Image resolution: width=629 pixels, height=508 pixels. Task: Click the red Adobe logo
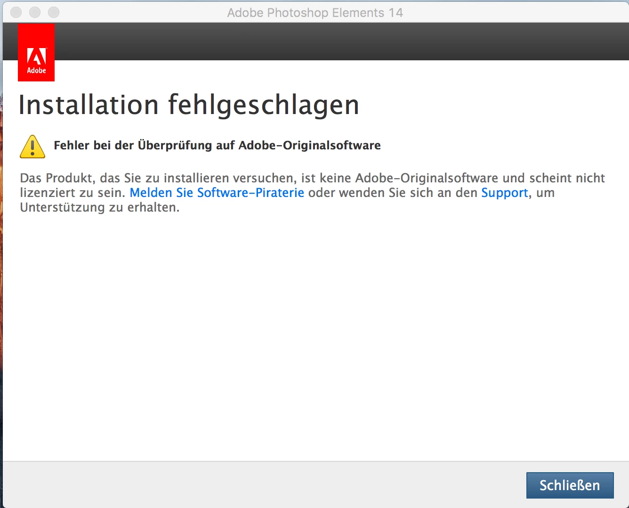click(x=36, y=52)
